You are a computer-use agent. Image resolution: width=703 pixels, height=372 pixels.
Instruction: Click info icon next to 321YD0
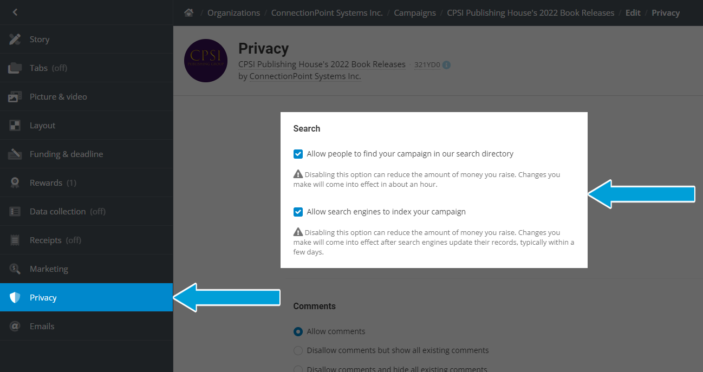(446, 65)
